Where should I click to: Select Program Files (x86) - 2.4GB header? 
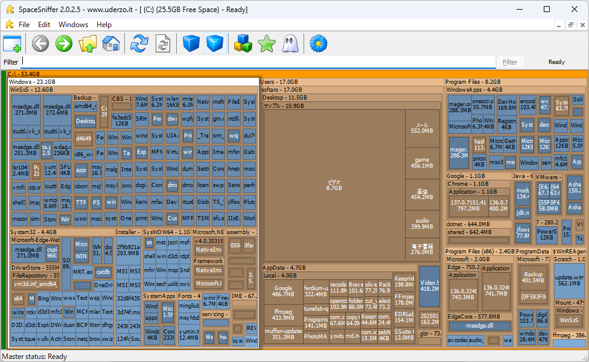(x=480, y=252)
